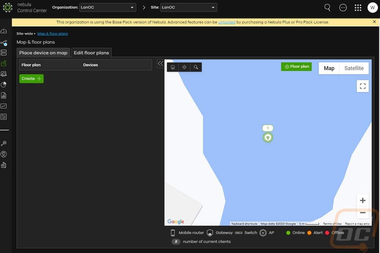The width and height of the screenshot is (380, 253).
Task: Switch map to Map view
Action: [x=329, y=68]
